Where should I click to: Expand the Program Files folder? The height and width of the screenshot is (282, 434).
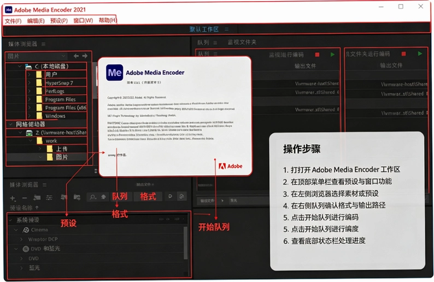coord(29,99)
